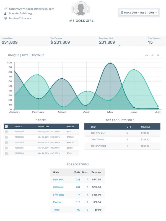166x221 pixels.
Task: Click the profile avatar placeholder image
Action: click(x=81, y=9)
